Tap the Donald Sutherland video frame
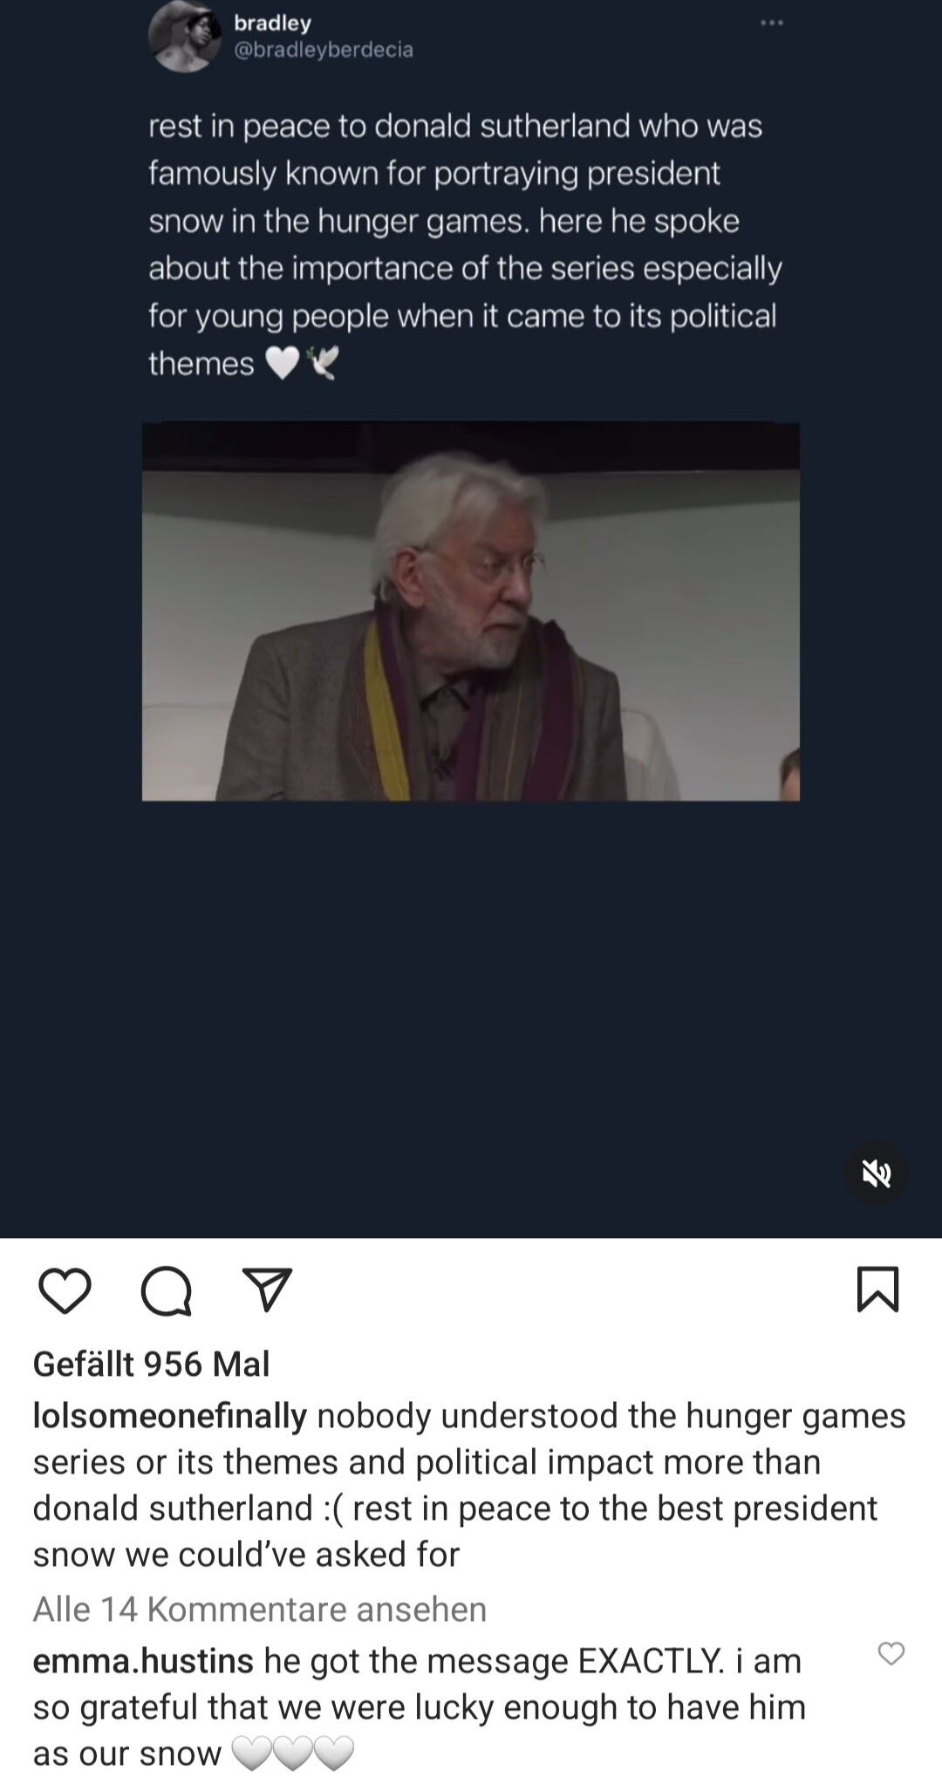The image size is (942, 1785). (x=471, y=612)
